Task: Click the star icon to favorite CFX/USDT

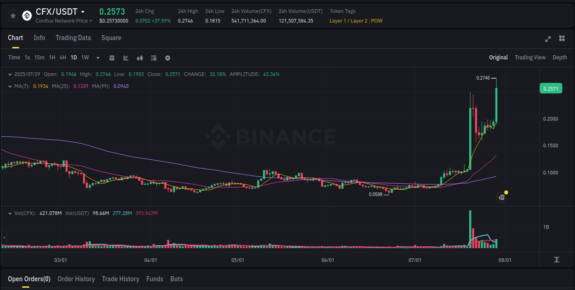Action: click(13, 15)
